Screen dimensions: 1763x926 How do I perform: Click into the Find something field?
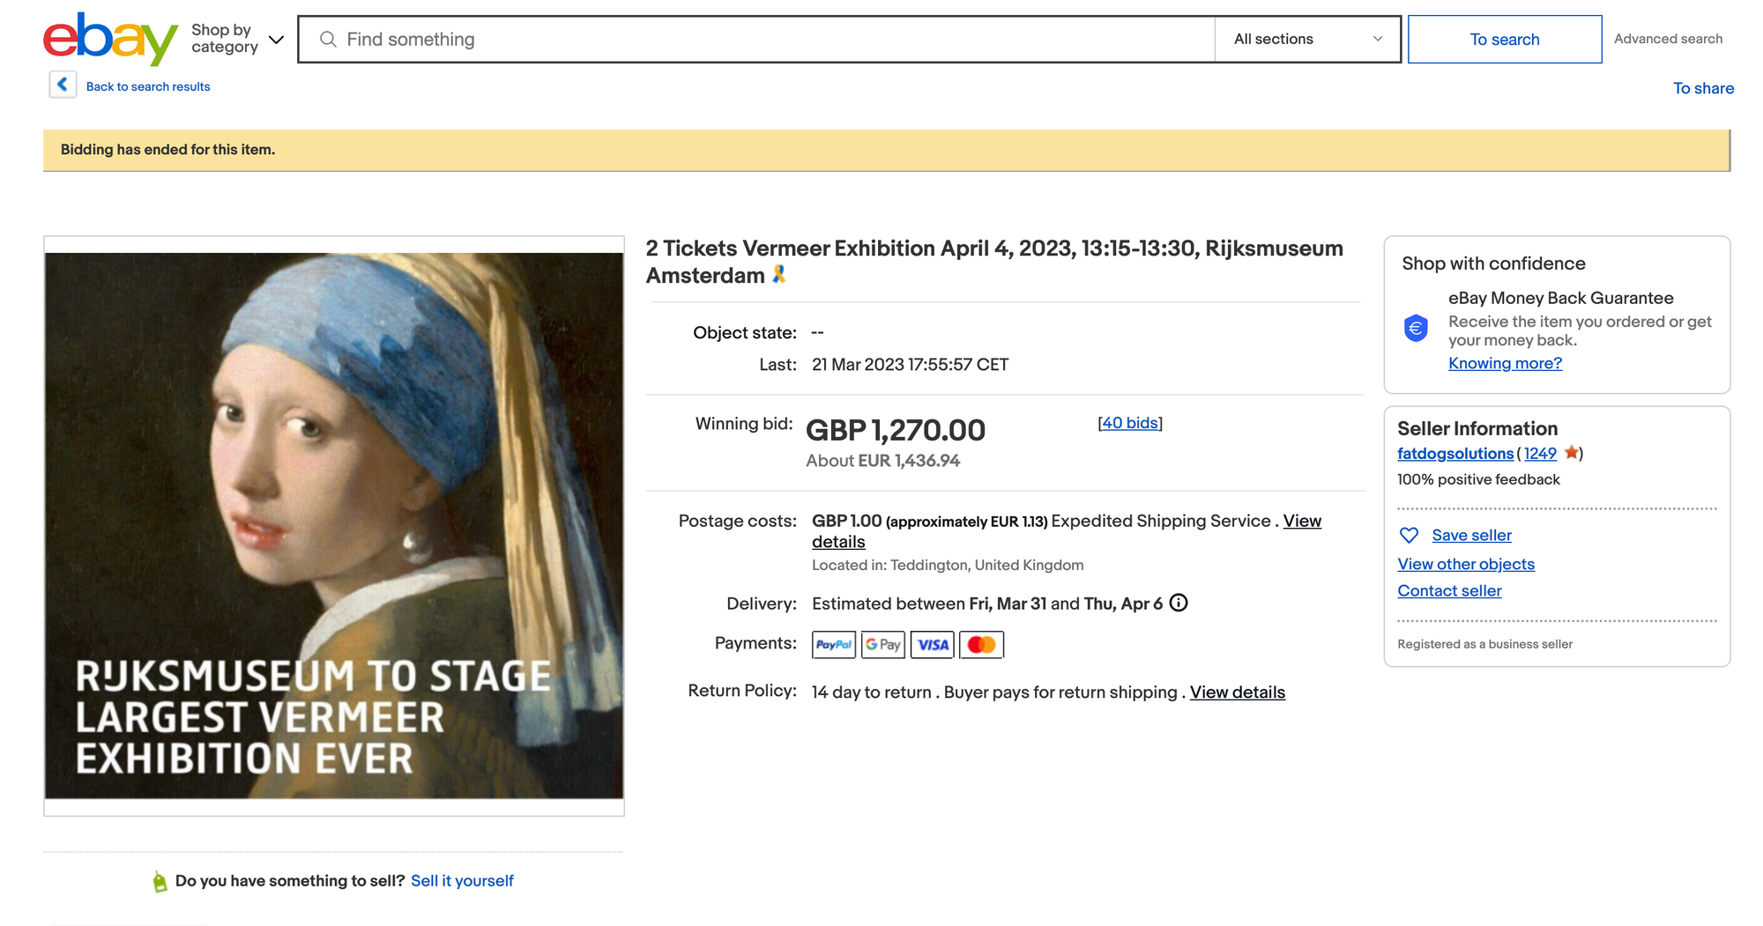tap(776, 40)
